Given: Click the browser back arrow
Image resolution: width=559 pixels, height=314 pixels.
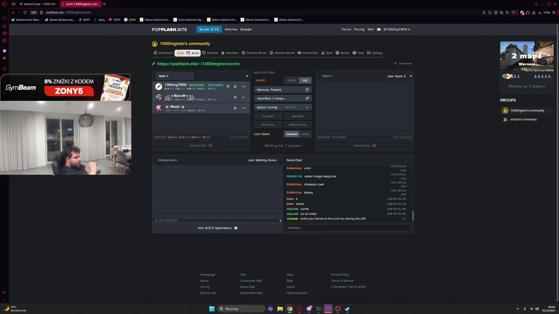Looking at the screenshot, I should click(13, 12).
